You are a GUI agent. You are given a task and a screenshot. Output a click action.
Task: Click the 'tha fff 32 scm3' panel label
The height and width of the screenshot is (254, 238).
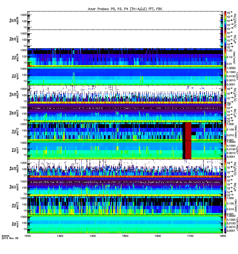14,39
